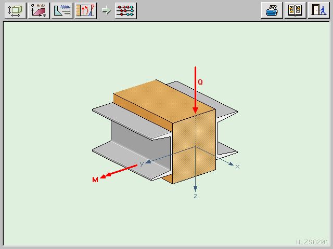Click the z axis label
The image size is (333, 249).
pyautogui.click(x=195, y=197)
